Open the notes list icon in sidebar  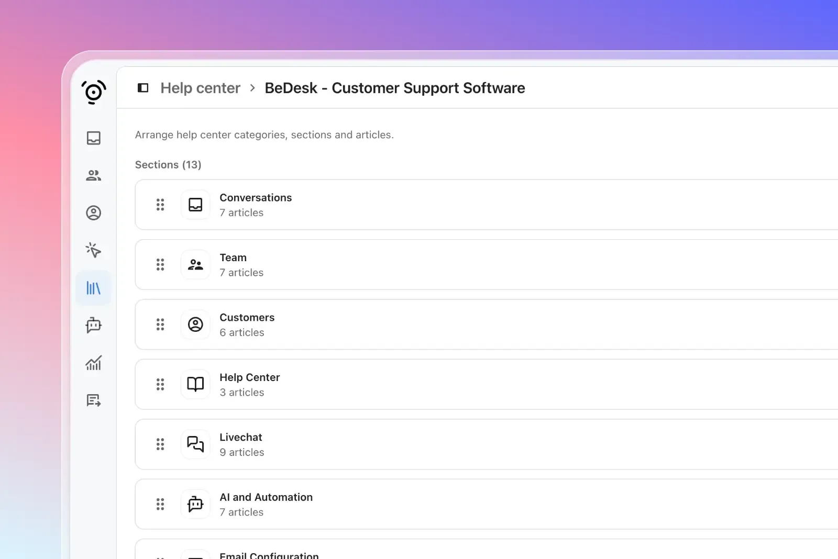[93, 400]
